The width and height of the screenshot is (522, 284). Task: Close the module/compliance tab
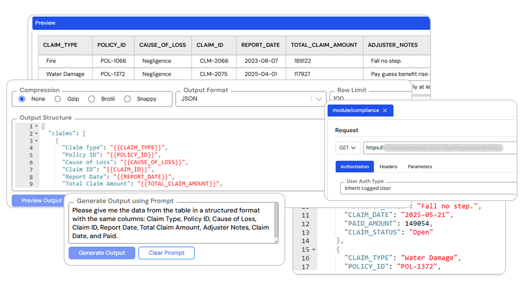[385, 111]
